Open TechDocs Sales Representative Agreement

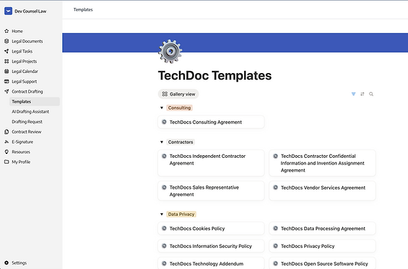(211, 191)
